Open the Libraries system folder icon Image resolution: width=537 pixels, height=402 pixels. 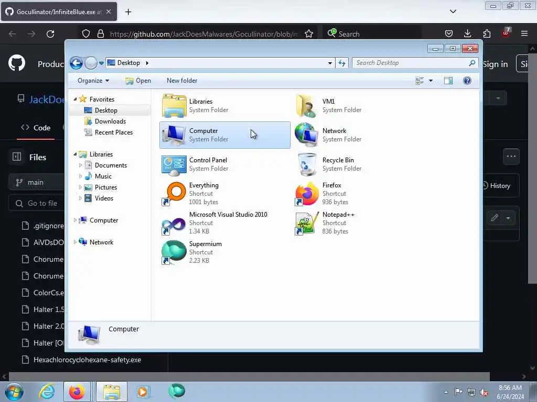click(174, 106)
